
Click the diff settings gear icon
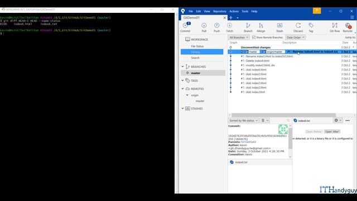tap(336, 121)
